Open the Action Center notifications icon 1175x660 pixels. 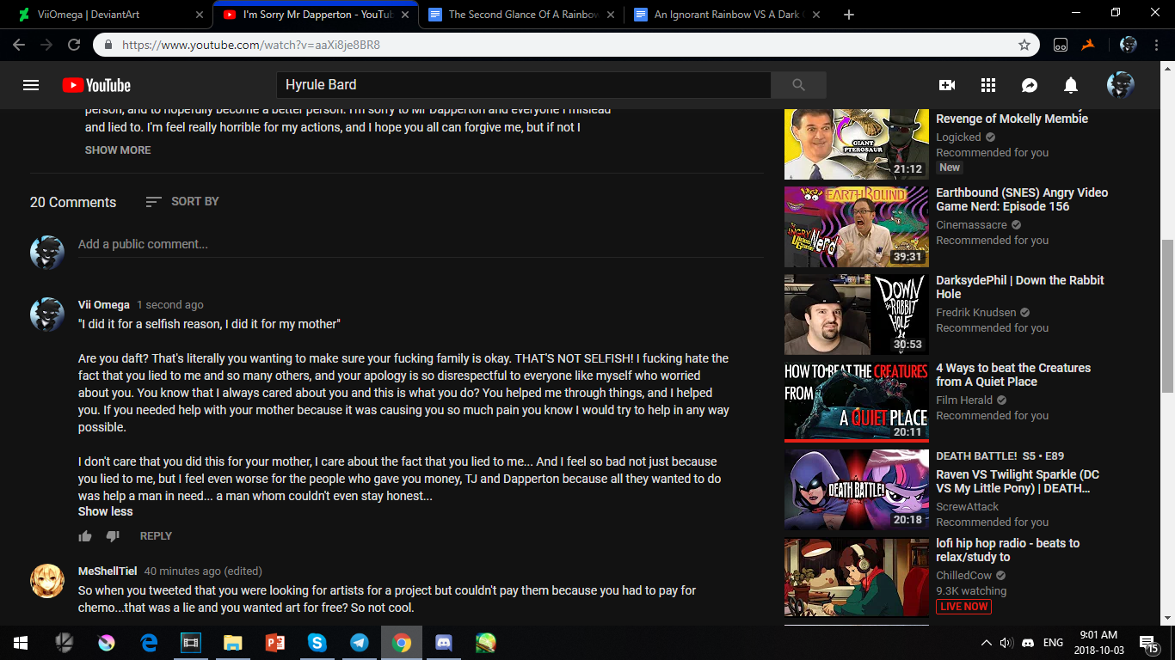(x=1148, y=643)
